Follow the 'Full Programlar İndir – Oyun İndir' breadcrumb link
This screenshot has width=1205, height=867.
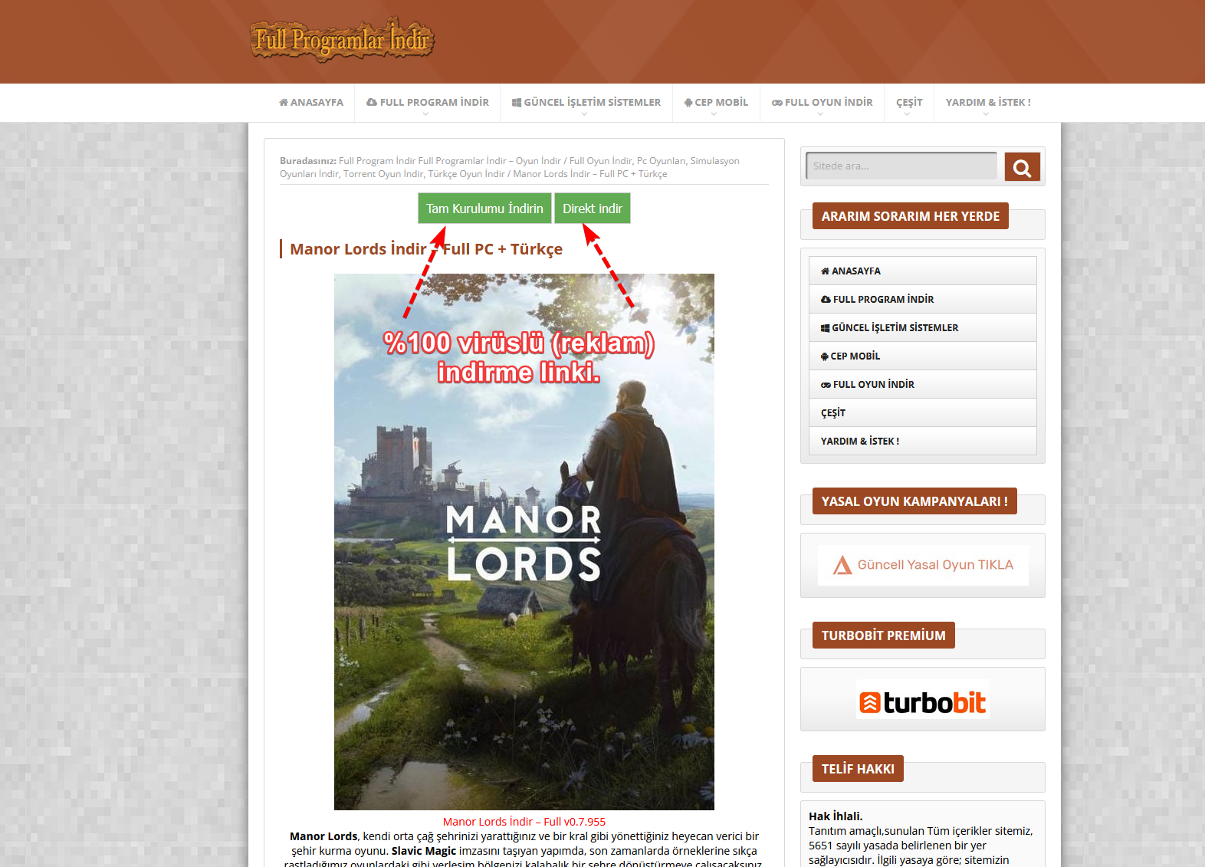pyautogui.click(x=489, y=161)
